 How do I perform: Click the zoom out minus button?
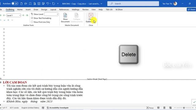175,108
